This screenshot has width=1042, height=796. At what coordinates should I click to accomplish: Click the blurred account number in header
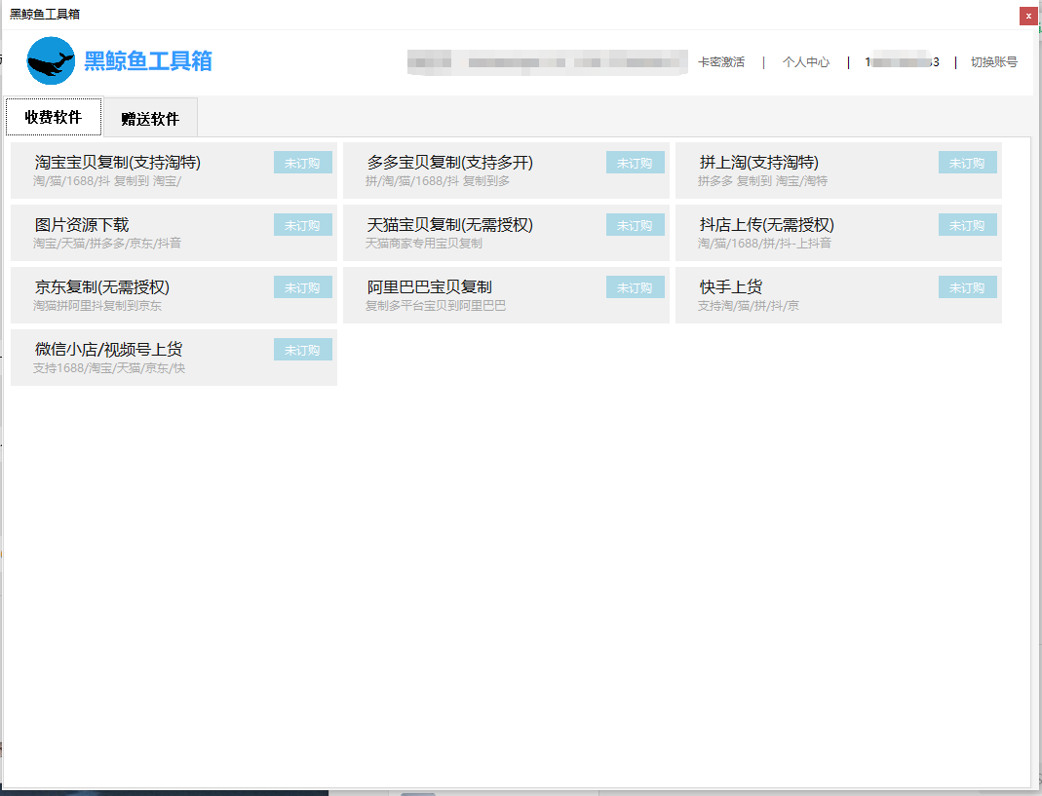pyautogui.click(x=902, y=61)
